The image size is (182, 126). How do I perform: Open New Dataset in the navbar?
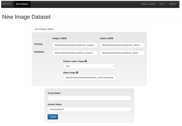tap(22, 4)
